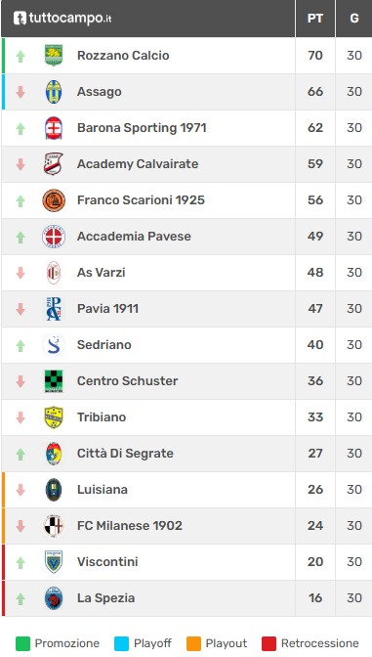
Task: Sort by the PT column header
Action: tap(315, 19)
